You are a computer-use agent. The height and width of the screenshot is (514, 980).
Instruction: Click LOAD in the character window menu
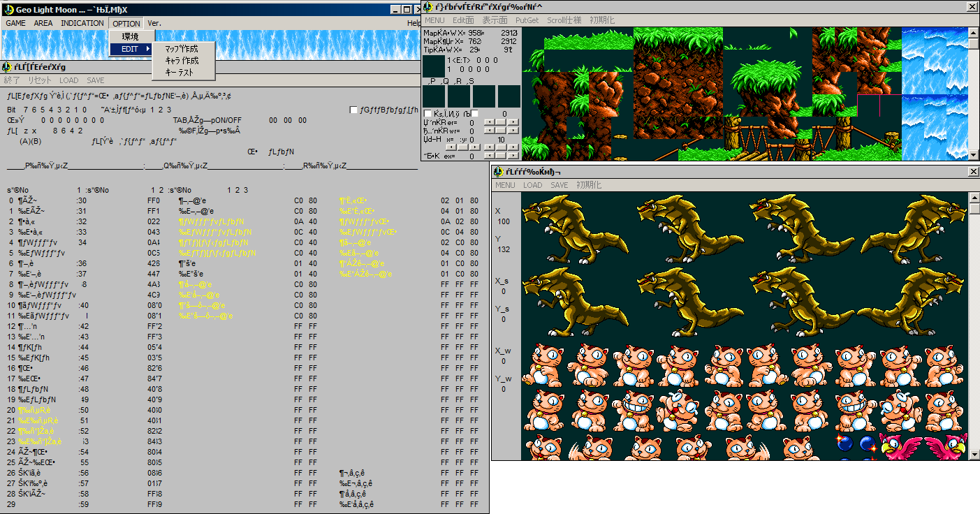(x=532, y=185)
